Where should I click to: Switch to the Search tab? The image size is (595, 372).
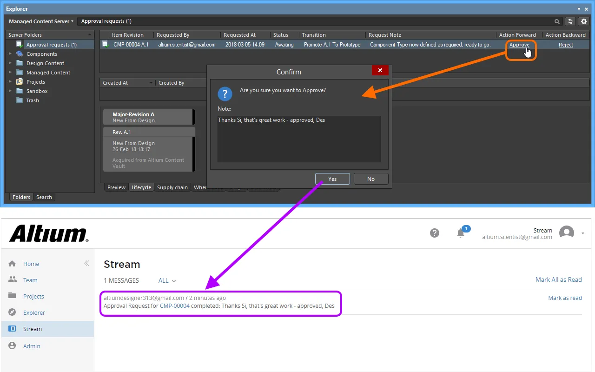pos(44,197)
